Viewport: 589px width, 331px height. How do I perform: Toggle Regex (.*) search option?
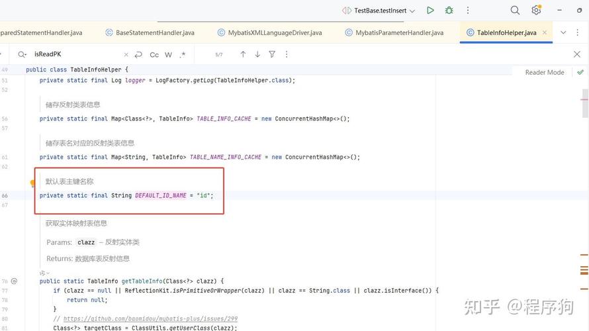(x=183, y=55)
